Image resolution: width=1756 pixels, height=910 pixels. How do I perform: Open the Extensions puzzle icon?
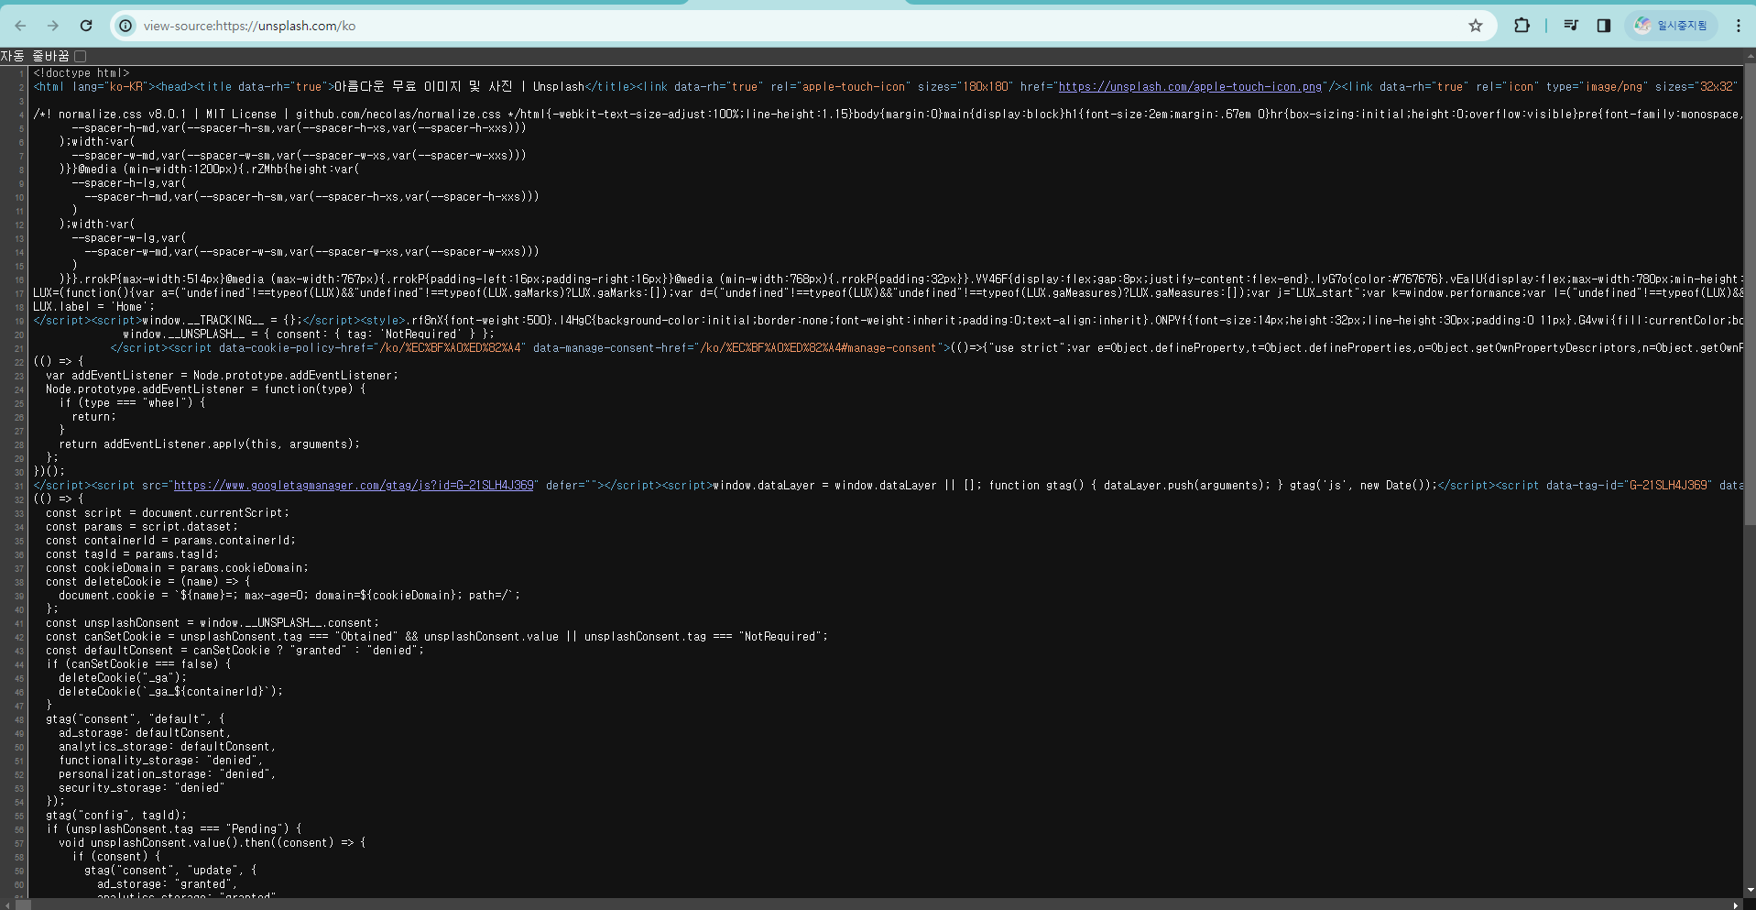tap(1522, 26)
